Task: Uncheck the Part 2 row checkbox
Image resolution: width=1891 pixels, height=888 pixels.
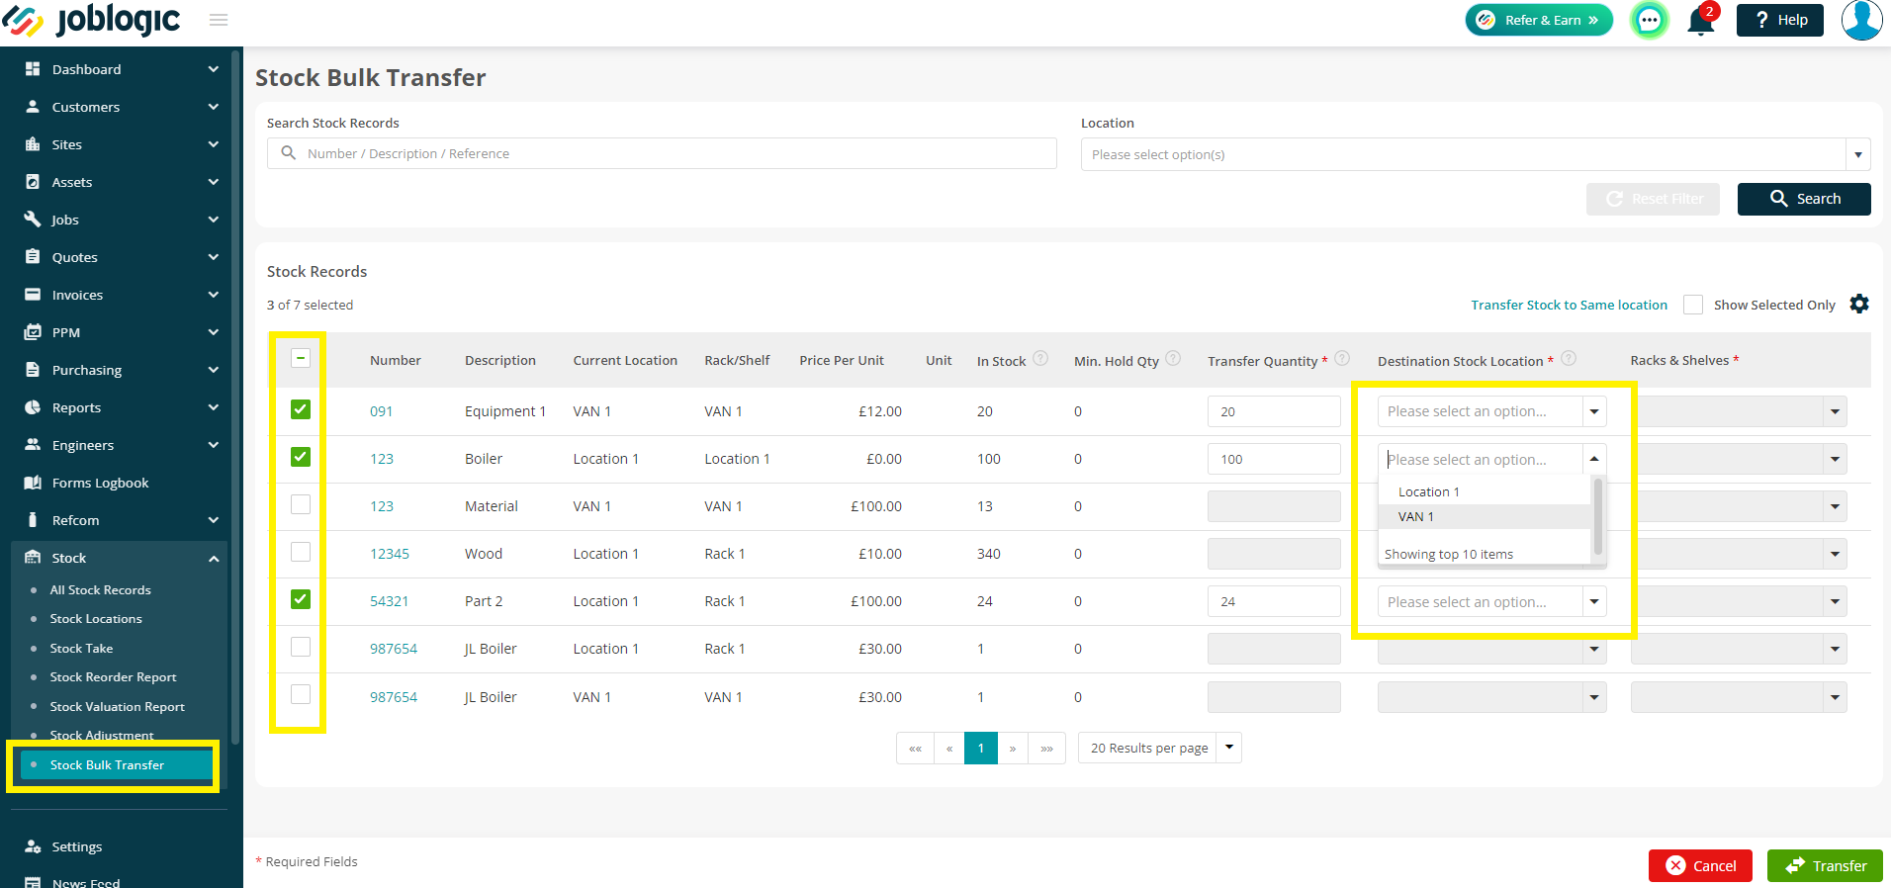Action: click(301, 599)
